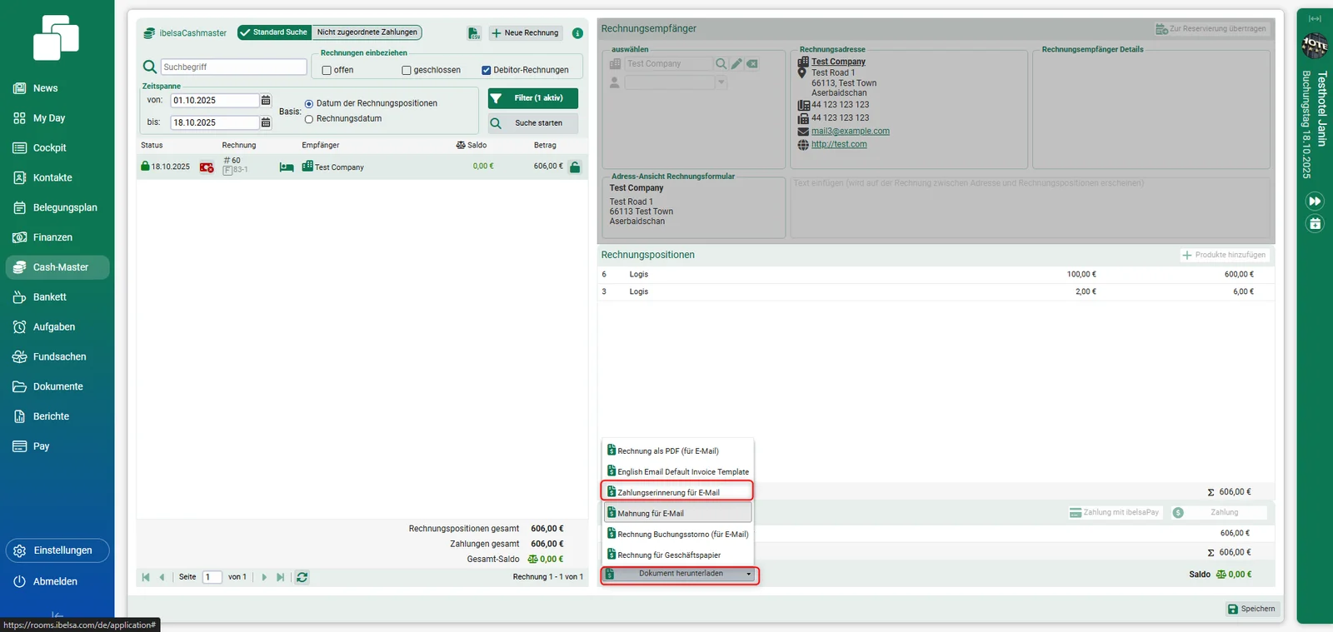The image size is (1333, 632).
Task: Select 'Datum der Rechnungspositionen' radio option
Action: point(309,104)
